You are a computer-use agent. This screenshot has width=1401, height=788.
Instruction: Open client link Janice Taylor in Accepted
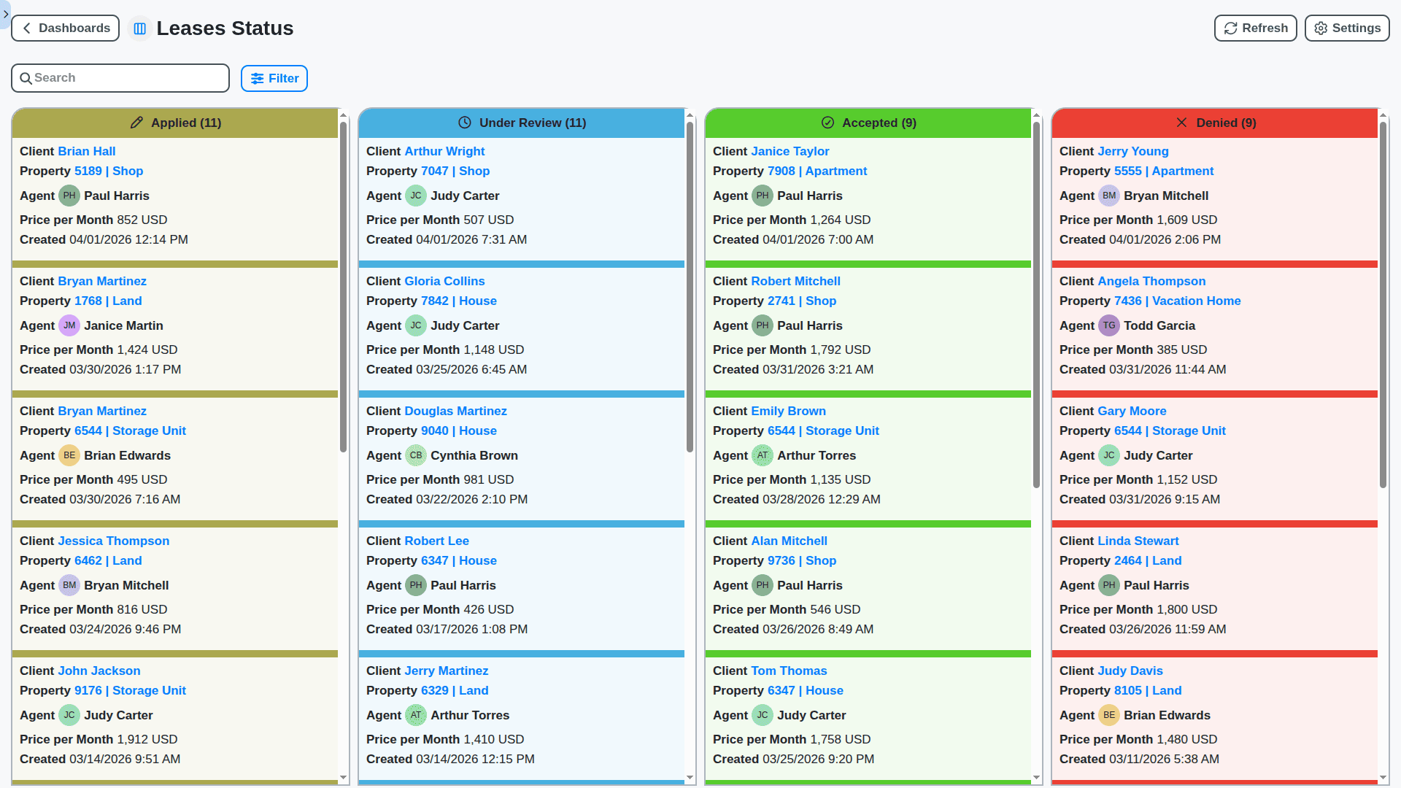click(x=790, y=151)
